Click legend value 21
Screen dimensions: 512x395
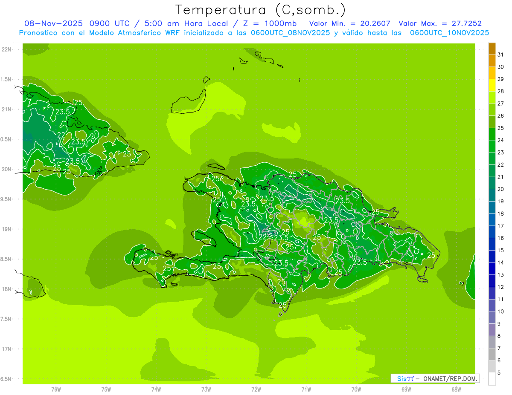click(x=500, y=177)
